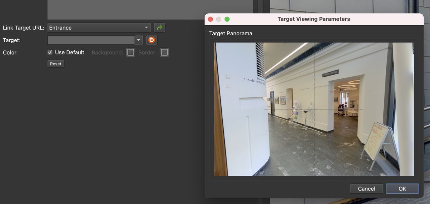Open the orange target viewing parameters icon
Screen dimensions: 430x204
[152, 40]
